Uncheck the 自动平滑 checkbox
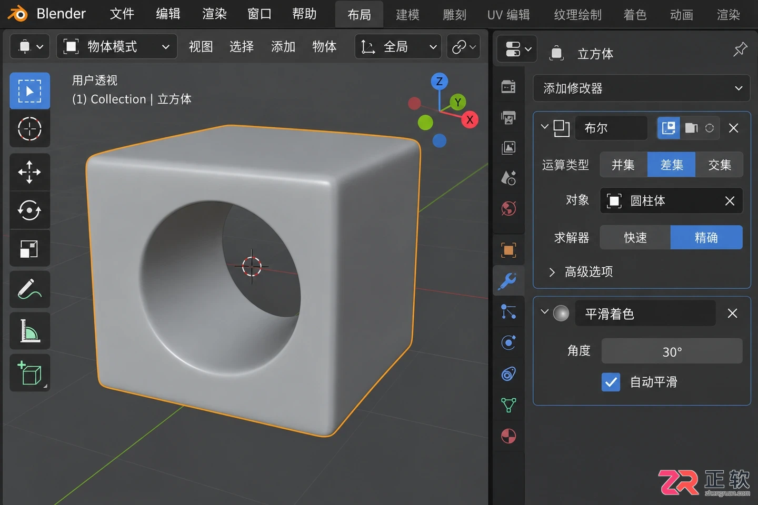The width and height of the screenshot is (758, 505). click(x=611, y=382)
